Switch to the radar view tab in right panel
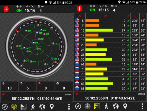 pos(88,106)
